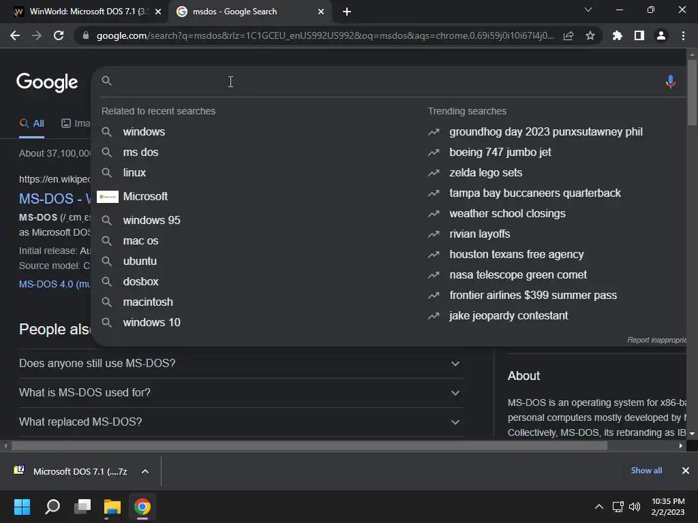
Task: Expand 'What is MS-DOS used for?' question
Action: [x=241, y=393]
